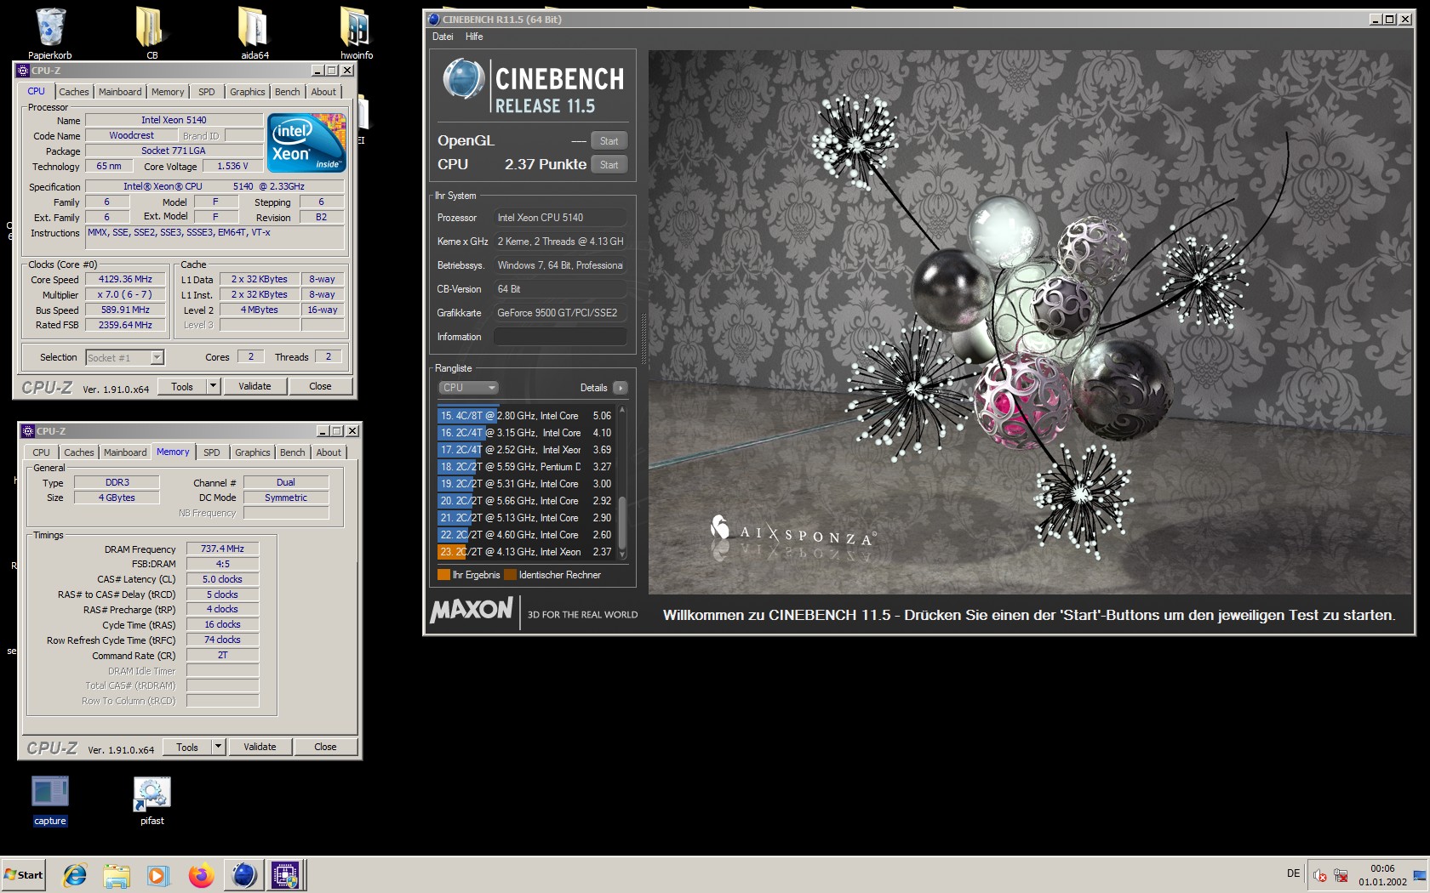Open Caches tab in bottom CPU-Z window
The width and height of the screenshot is (1430, 893).
78,452
